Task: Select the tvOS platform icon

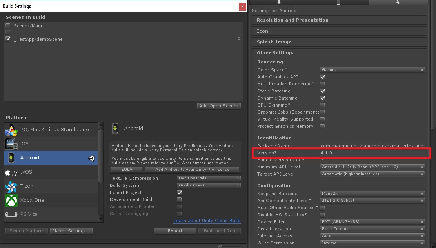Action: pos(11,172)
